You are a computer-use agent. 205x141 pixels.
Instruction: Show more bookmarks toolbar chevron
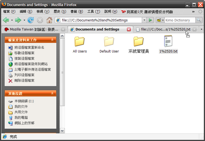point(193,12)
